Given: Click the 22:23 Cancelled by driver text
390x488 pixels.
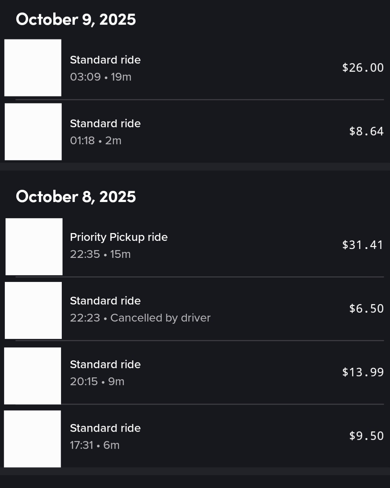Looking at the screenshot, I should (140, 318).
